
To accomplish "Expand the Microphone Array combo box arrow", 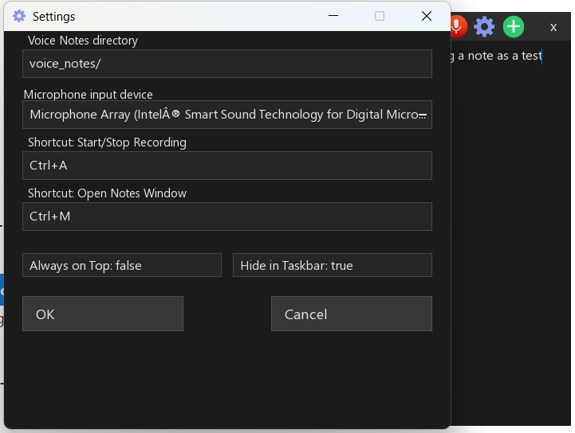I will point(423,115).
